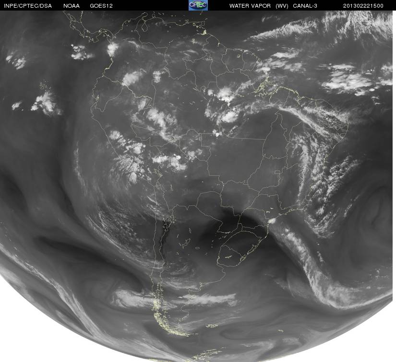
Task: Click the (WV) abbreviation label
Action: click(282, 6)
